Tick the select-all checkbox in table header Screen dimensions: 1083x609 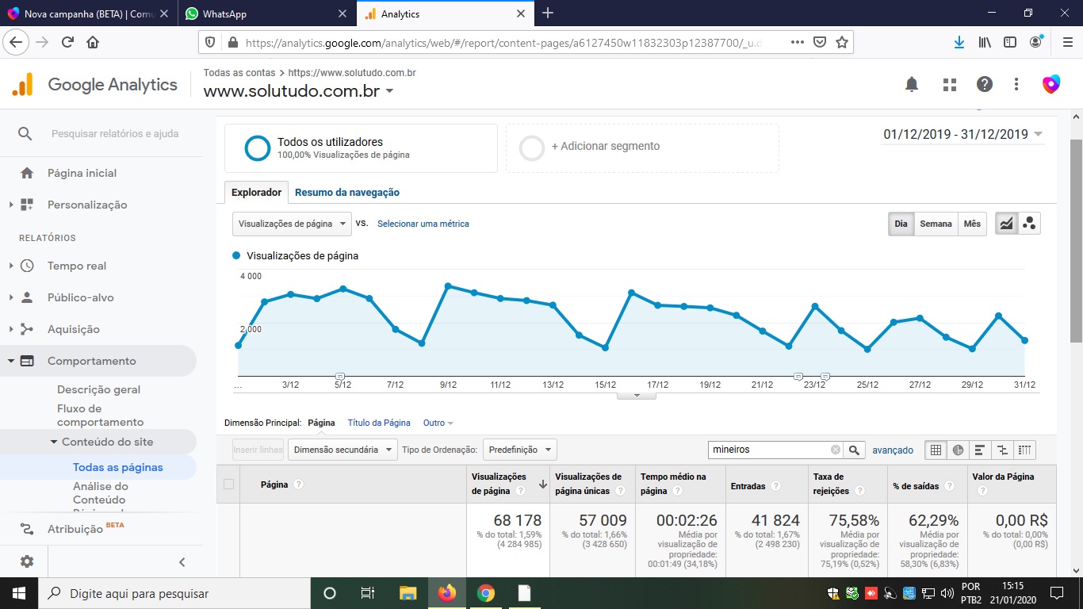pyautogui.click(x=229, y=484)
